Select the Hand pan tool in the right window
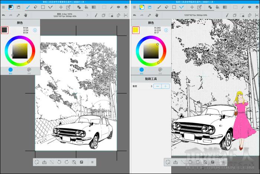 point(157,15)
